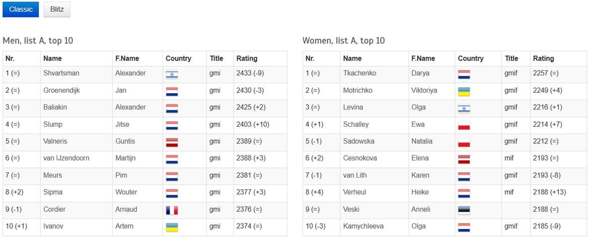The width and height of the screenshot is (589, 238).
Task: Click the Ukraine flag beside Motrichko
Action: (464, 92)
